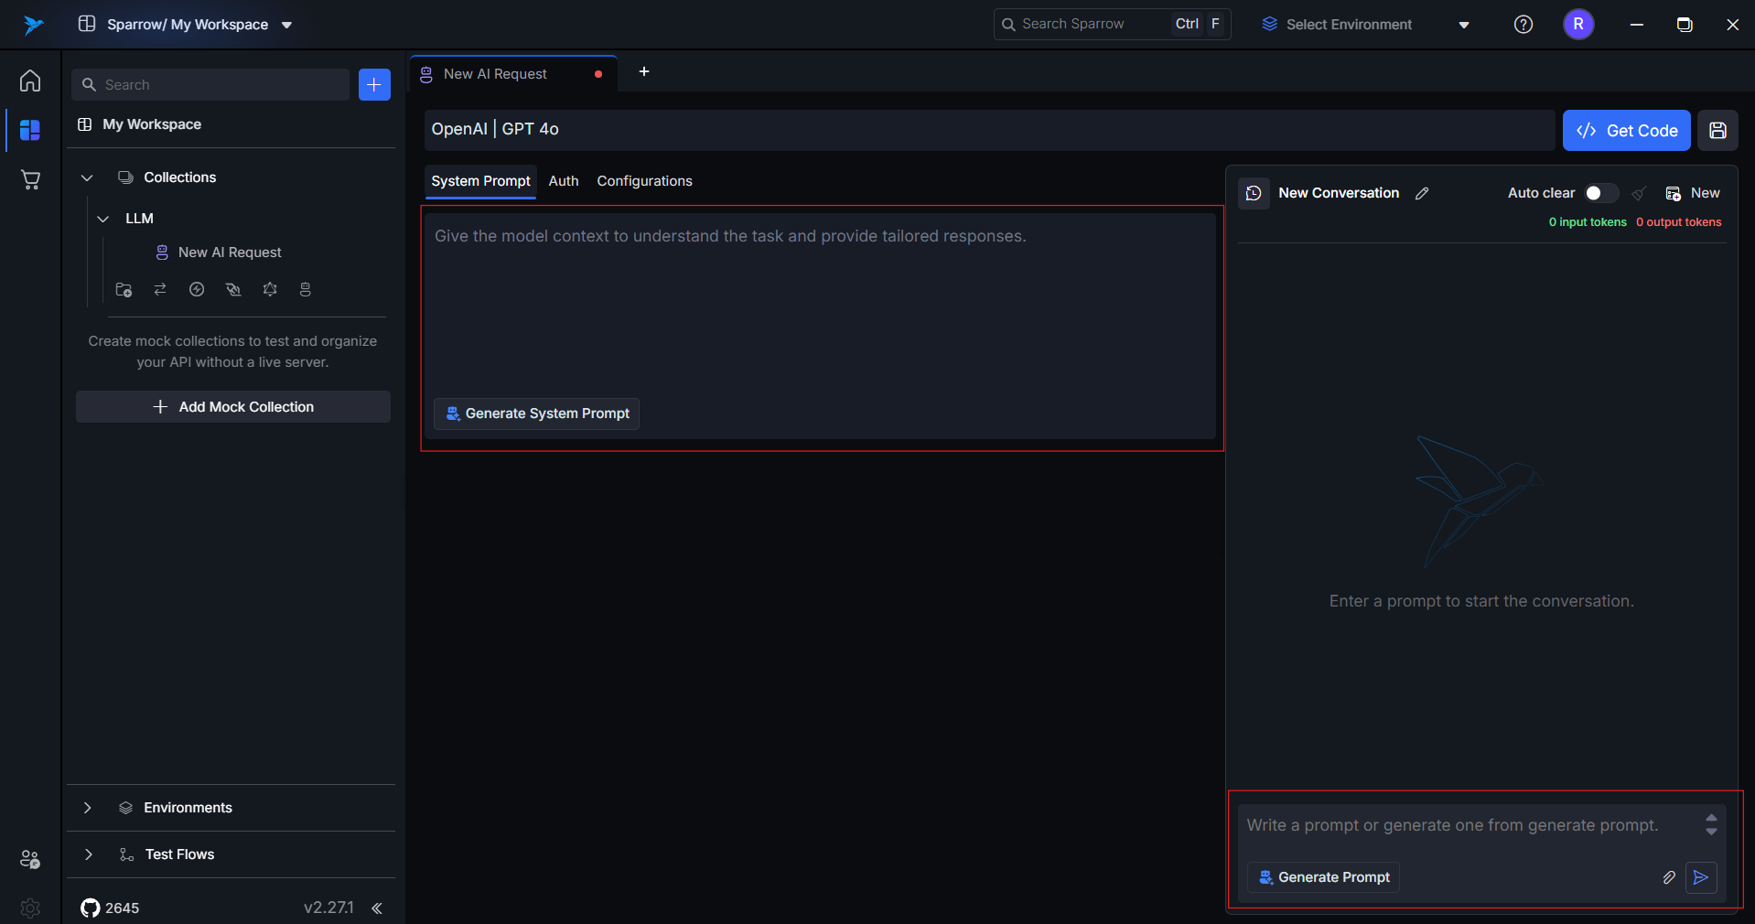
Task: Open the user profile avatar R
Action: point(1578,25)
